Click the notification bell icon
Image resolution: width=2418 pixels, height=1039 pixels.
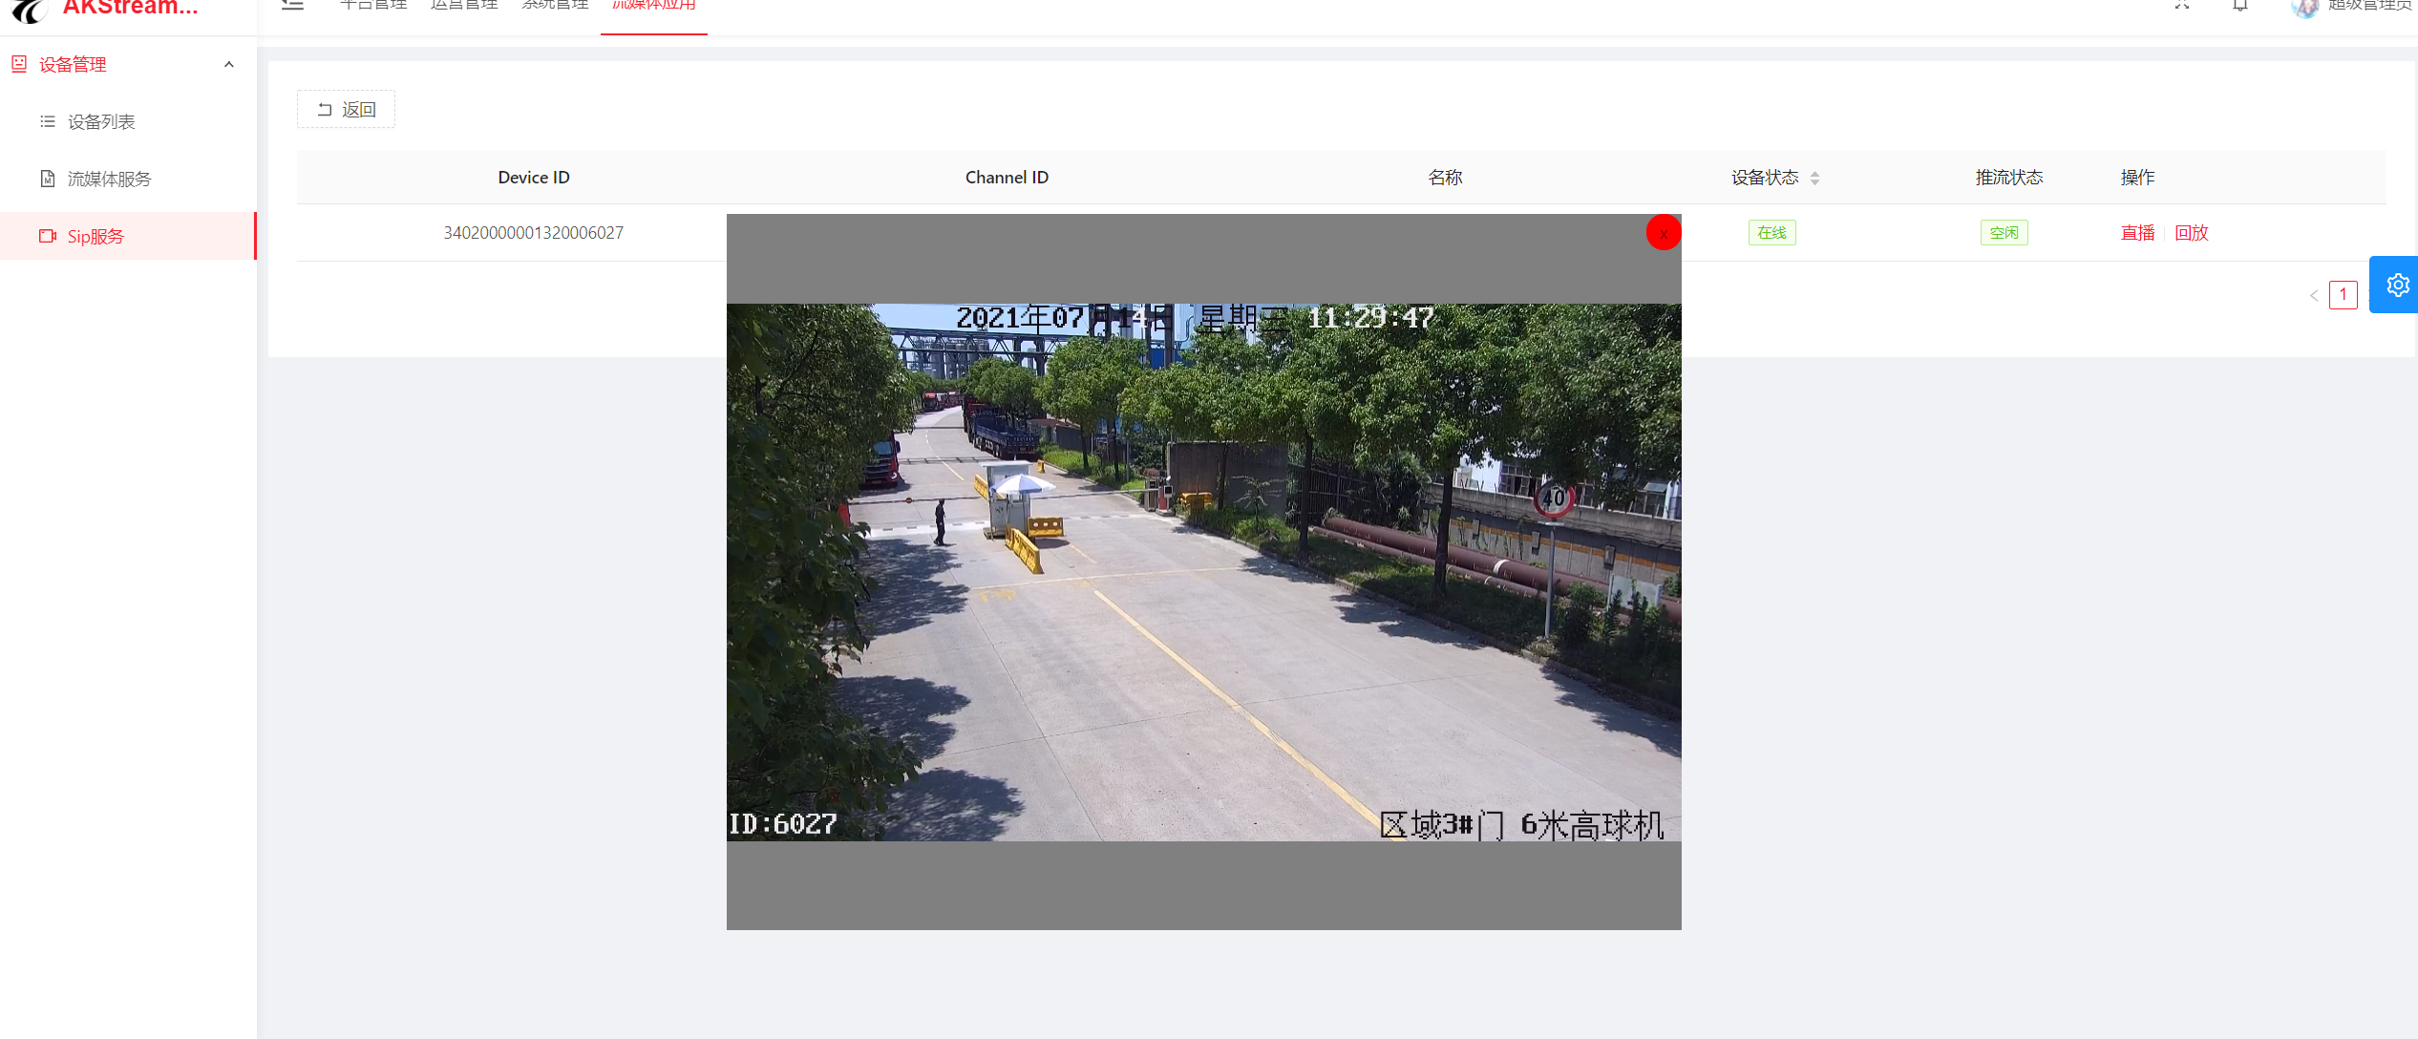click(2239, 6)
